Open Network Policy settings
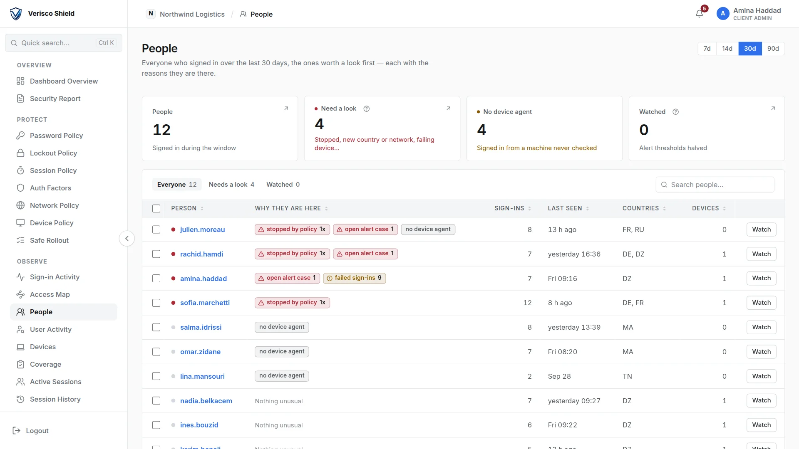Image resolution: width=799 pixels, height=449 pixels. pyautogui.click(x=63, y=205)
